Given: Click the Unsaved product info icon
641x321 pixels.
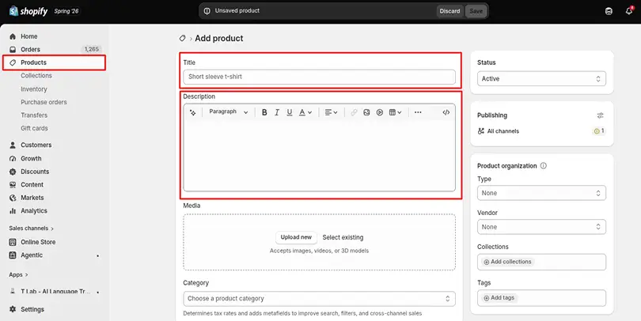Looking at the screenshot, I should click(x=207, y=11).
